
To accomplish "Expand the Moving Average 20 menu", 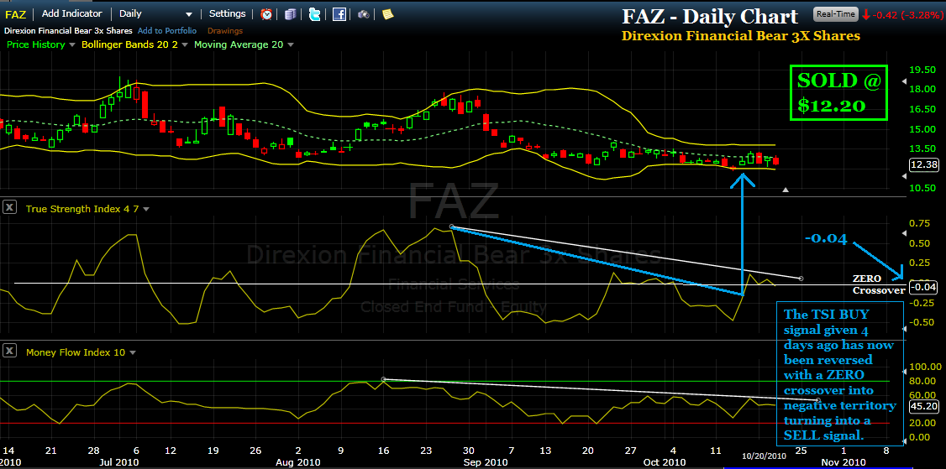I will coord(291,44).
